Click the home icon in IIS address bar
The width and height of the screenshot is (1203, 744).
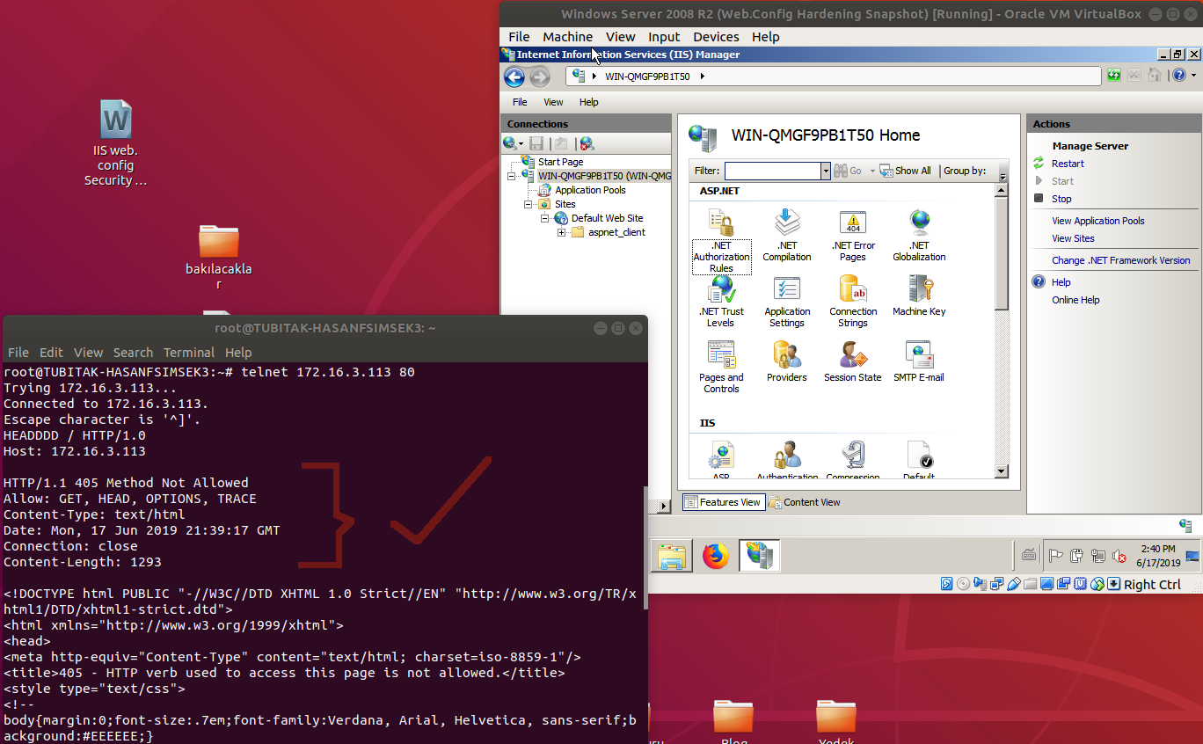coord(1155,76)
